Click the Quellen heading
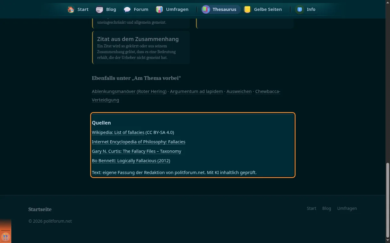The image size is (390, 243). [101, 123]
